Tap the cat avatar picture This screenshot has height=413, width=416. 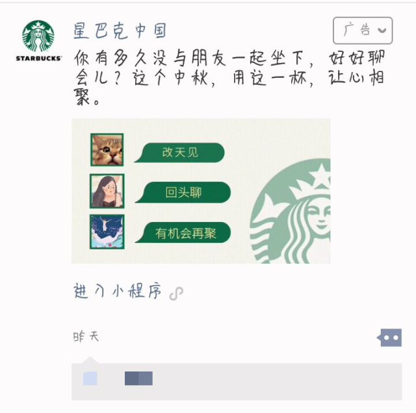[107, 150]
